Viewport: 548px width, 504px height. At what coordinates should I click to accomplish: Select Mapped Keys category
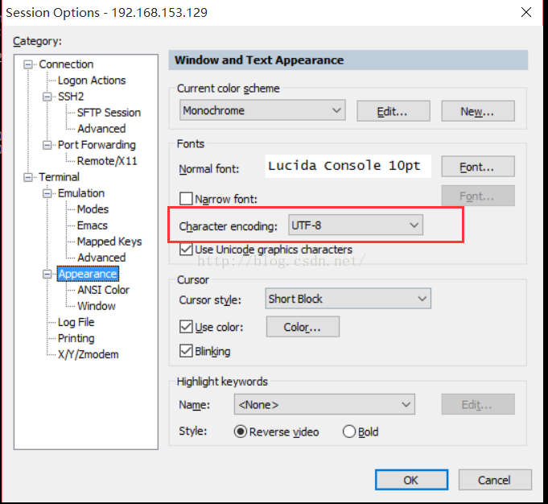tap(109, 242)
